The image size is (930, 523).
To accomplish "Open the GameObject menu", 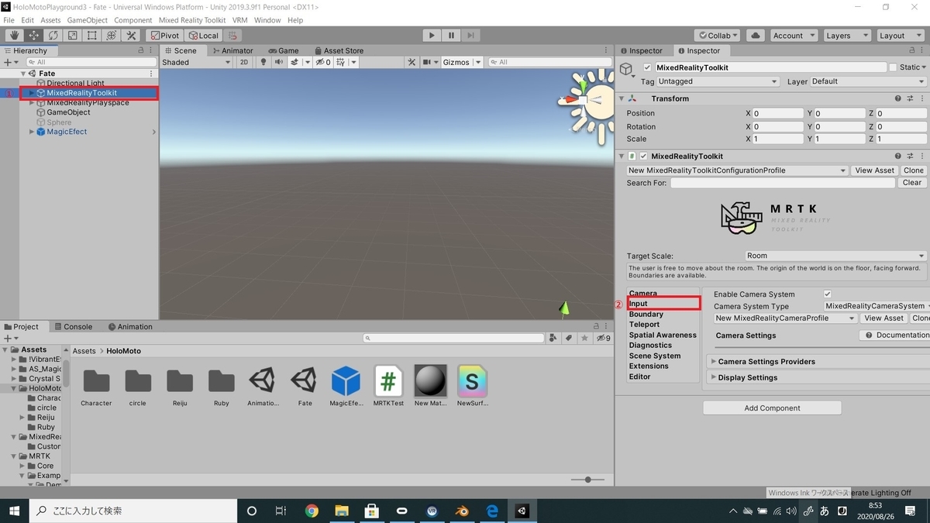I will pos(87,20).
